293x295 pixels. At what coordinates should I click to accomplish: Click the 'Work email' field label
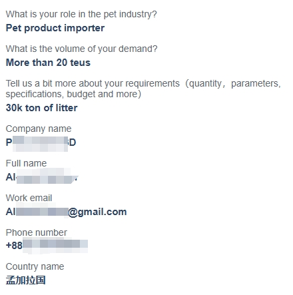coord(29,198)
